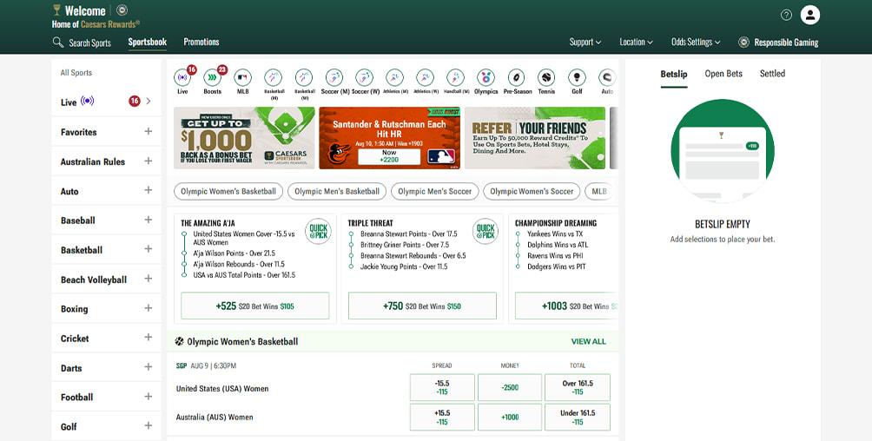Pick Under 161.5 total
Viewport: 872px width, 441px height.
[578, 417]
